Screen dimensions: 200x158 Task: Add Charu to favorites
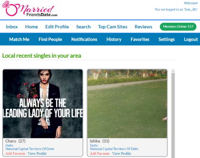pos(15,153)
